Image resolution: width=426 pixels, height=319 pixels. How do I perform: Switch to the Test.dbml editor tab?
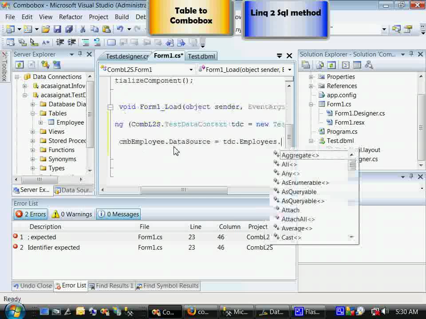[201, 56]
